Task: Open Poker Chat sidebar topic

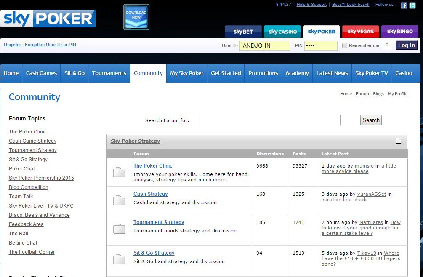Action: click(x=22, y=168)
